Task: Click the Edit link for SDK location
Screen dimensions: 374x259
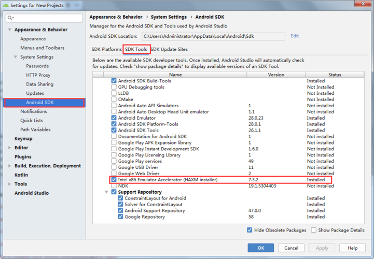Action: (295, 36)
